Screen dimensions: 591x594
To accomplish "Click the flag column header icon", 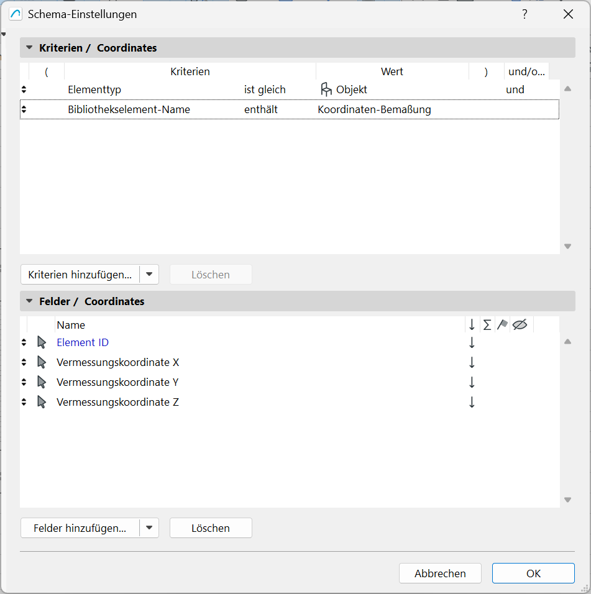I will coord(503,324).
